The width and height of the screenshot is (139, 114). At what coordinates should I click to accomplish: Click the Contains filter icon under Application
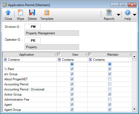point(5,60)
